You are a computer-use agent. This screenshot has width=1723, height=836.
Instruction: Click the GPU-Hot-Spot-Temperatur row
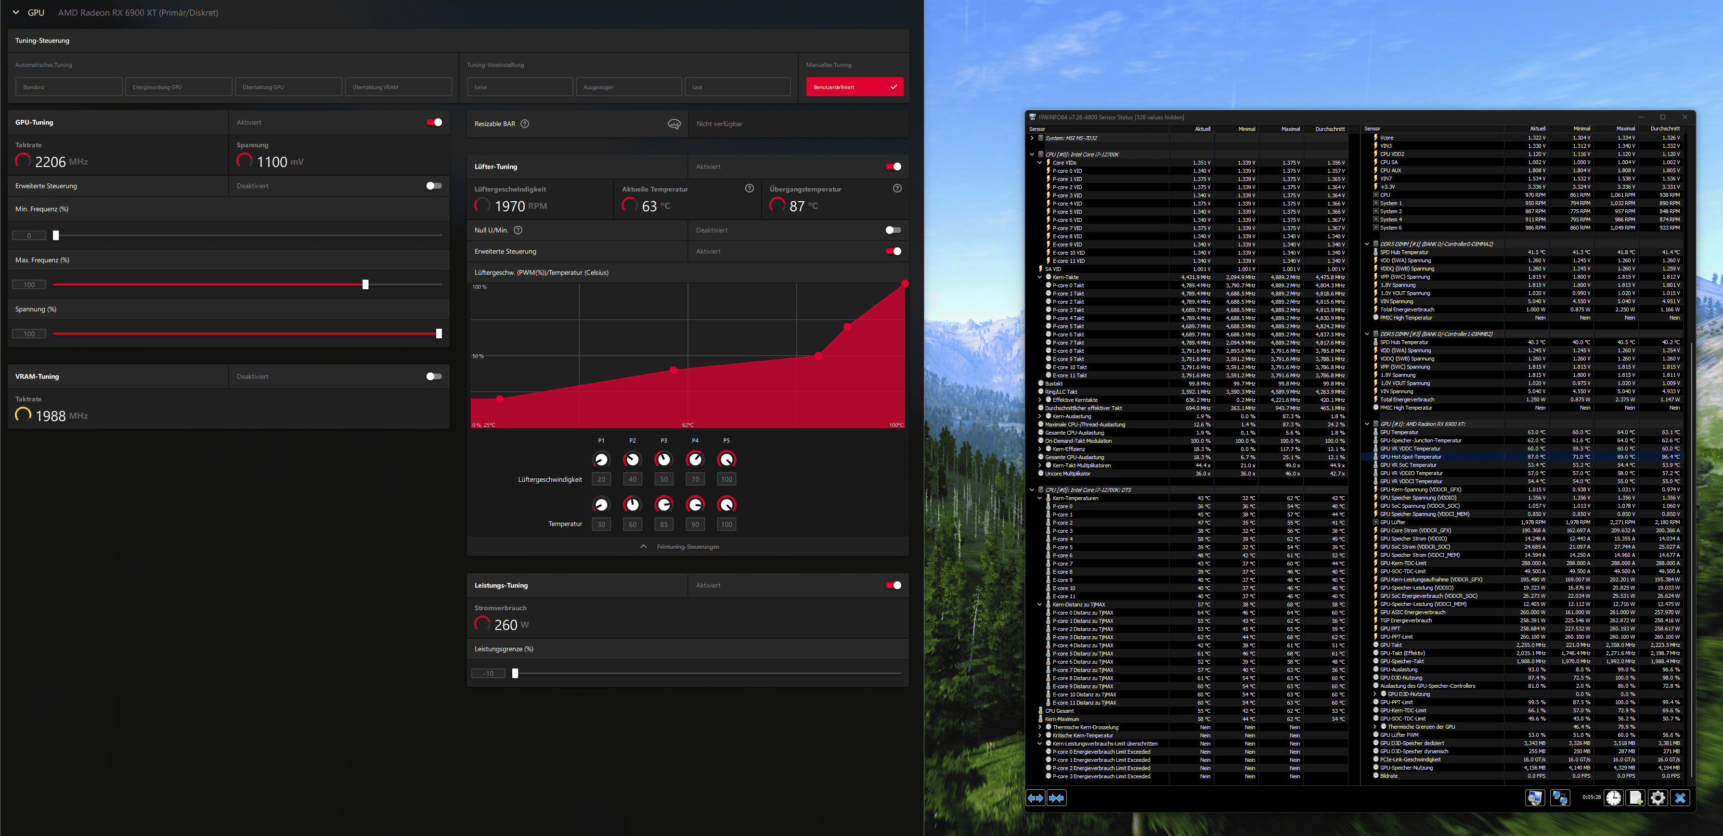[1522, 457]
